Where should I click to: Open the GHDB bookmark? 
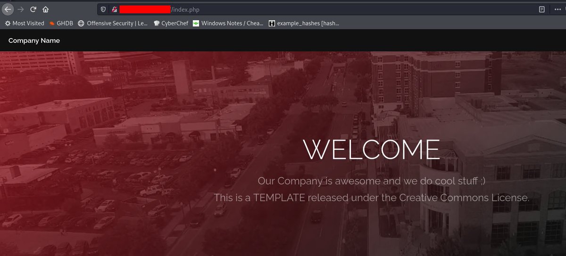pyautogui.click(x=61, y=23)
